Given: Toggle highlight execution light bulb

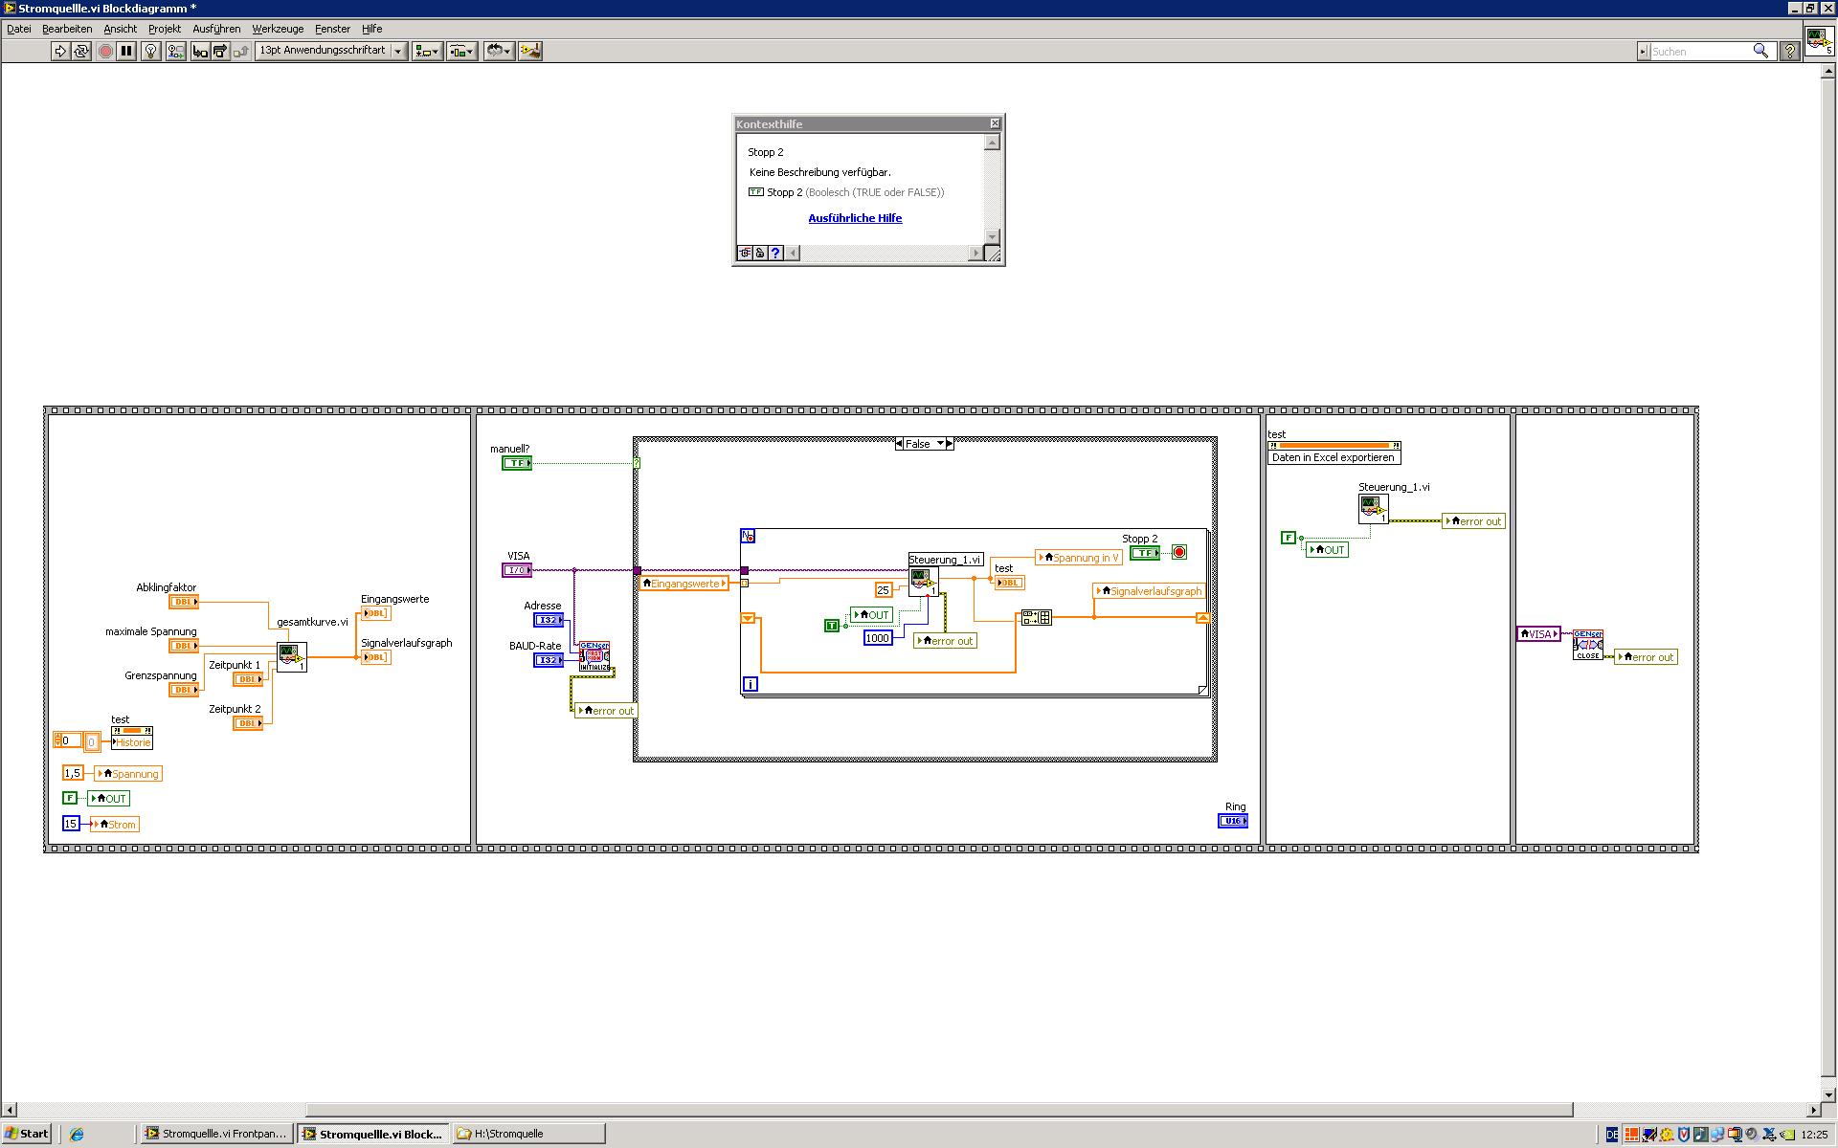Looking at the screenshot, I should (x=150, y=51).
